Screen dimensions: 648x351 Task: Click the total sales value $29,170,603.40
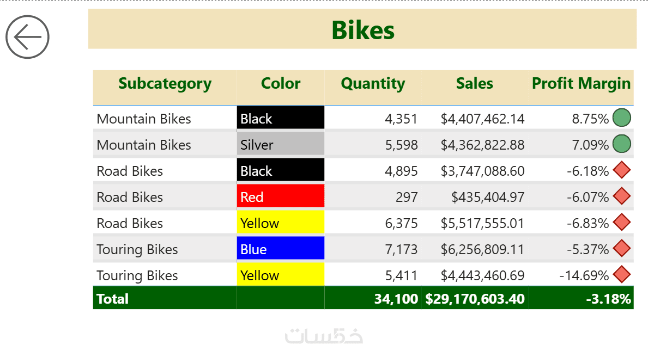point(475,299)
